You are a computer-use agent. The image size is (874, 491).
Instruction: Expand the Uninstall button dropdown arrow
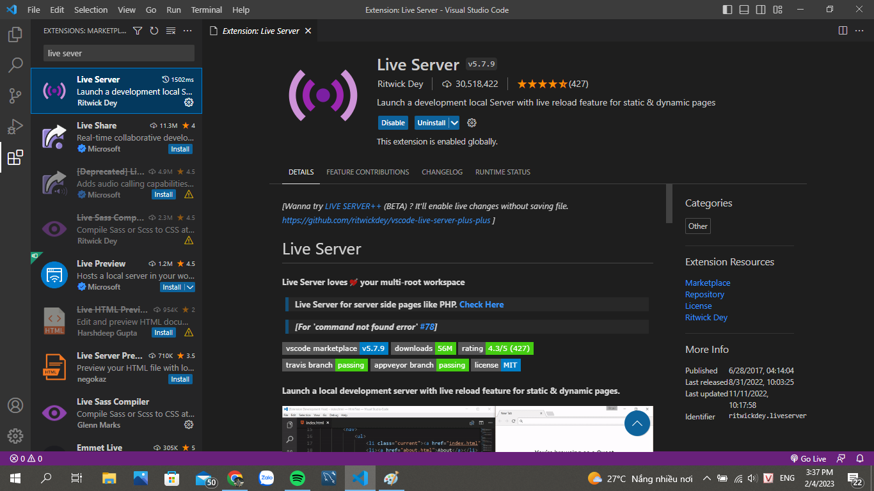454,123
